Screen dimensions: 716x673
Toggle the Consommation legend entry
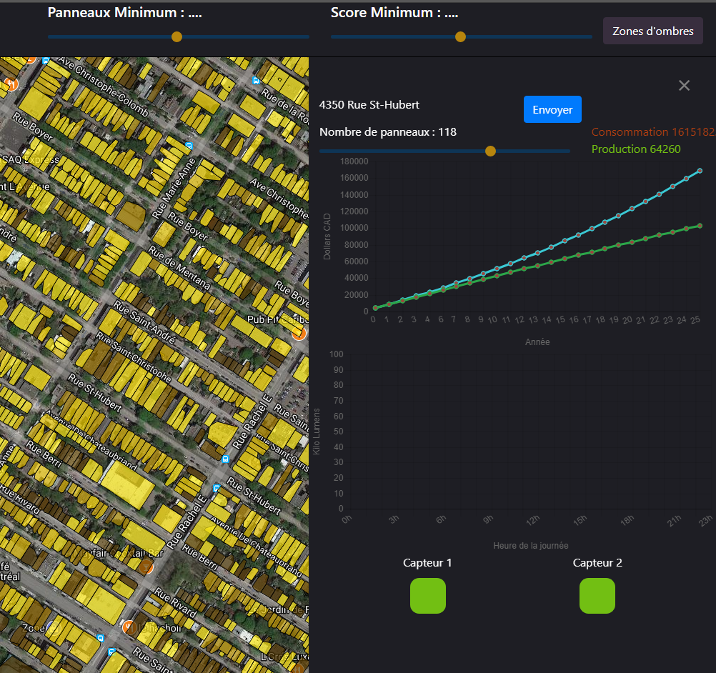tap(653, 132)
